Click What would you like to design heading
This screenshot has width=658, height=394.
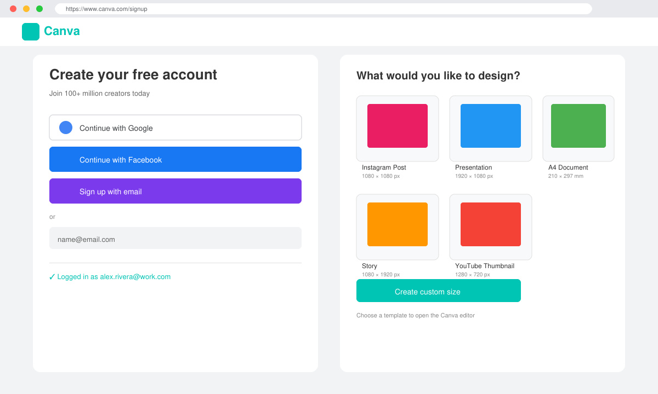point(438,76)
